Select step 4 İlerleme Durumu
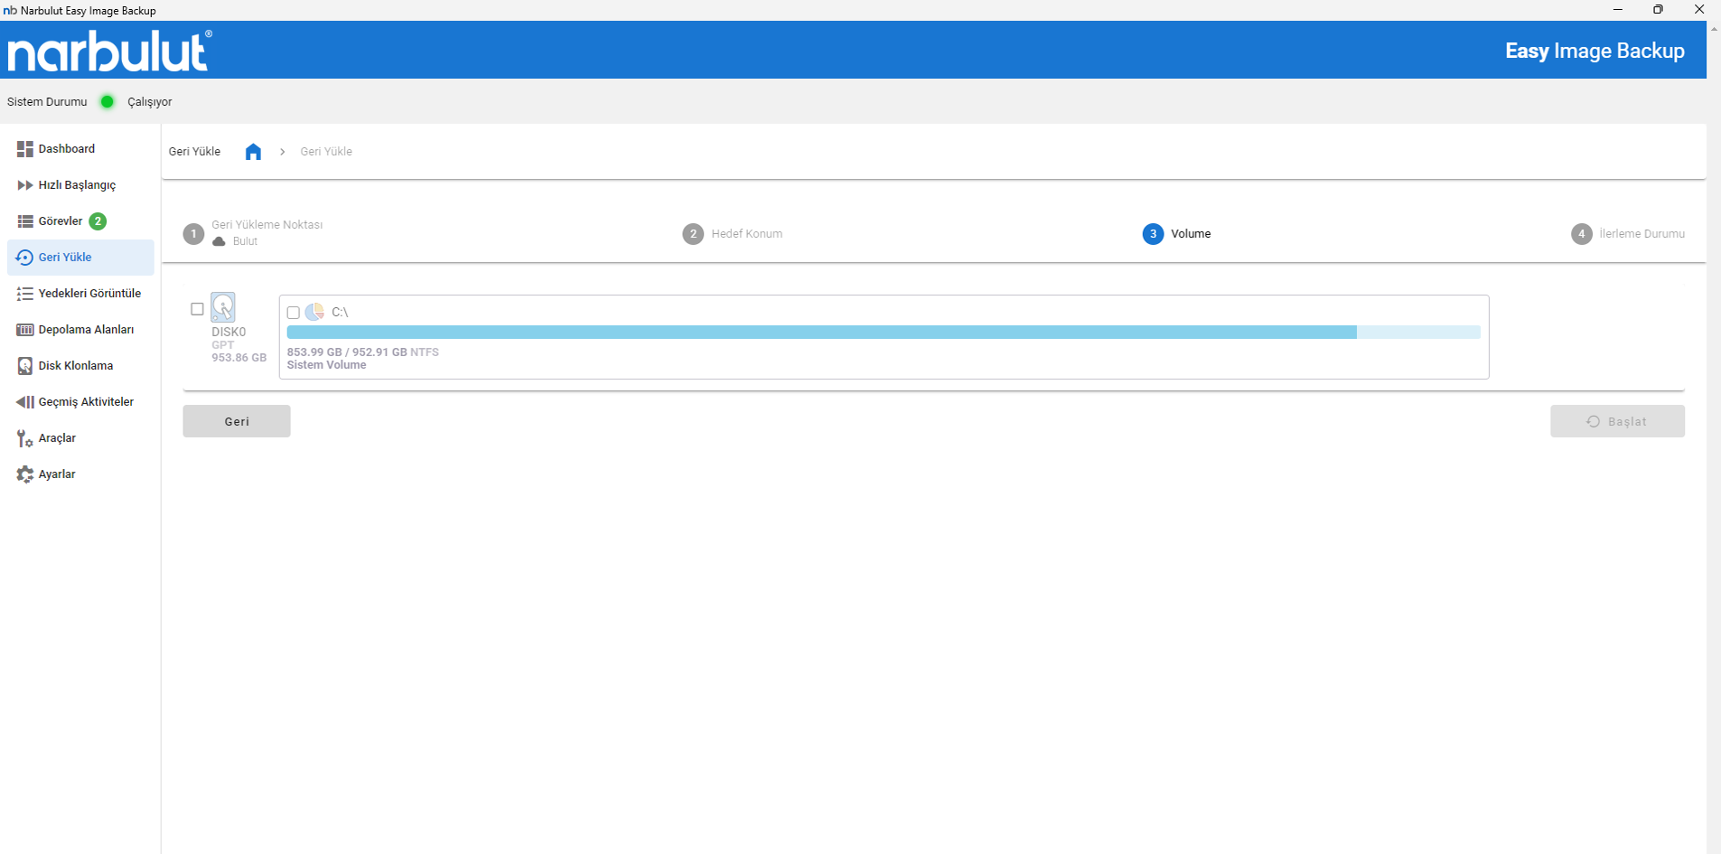The width and height of the screenshot is (1721, 854). click(1581, 234)
